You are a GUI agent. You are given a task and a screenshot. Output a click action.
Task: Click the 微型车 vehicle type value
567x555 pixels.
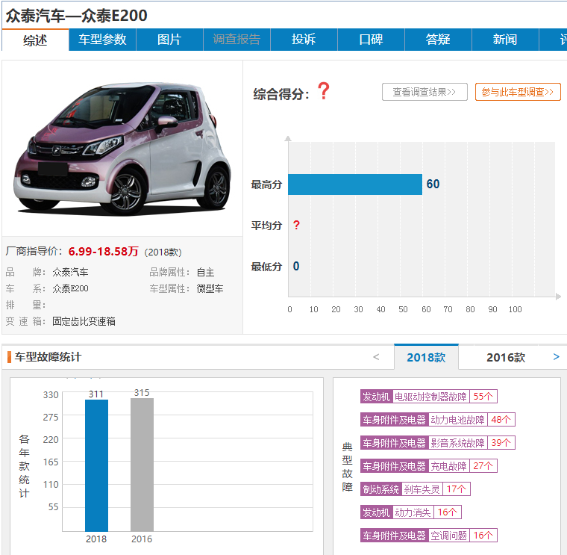click(210, 288)
